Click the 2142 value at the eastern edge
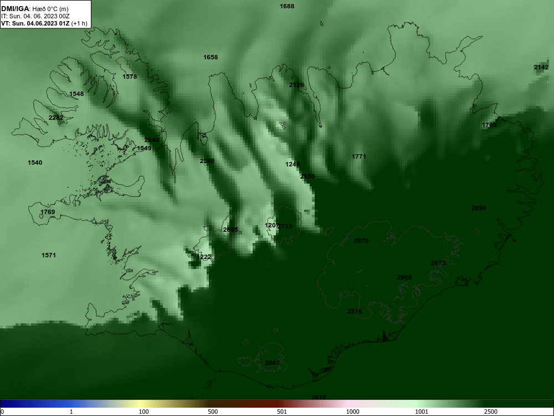The width and height of the screenshot is (554, 416). pyautogui.click(x=541, y=67)
